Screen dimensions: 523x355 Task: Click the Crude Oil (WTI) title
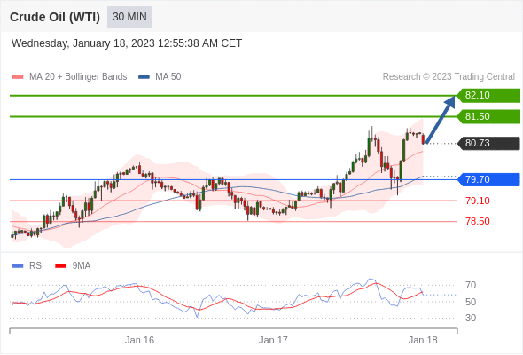pyautogui.click(x=55, y=17)
